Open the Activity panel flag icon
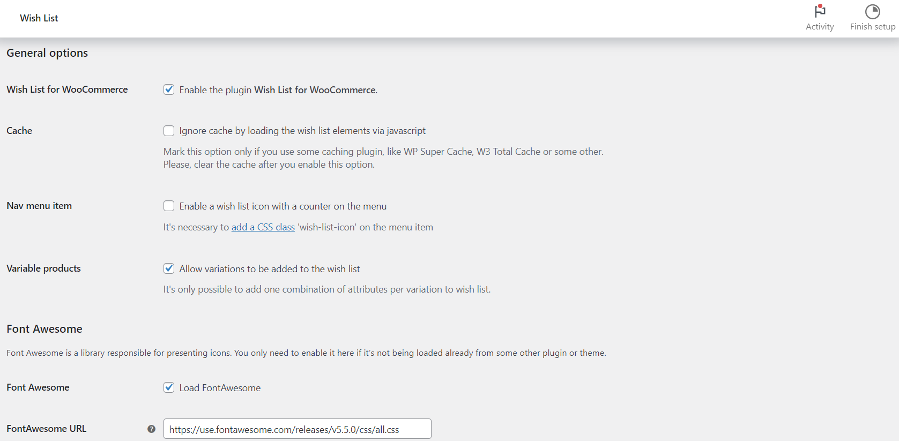This screenshot has width=899, height=441. click(820, 11)
